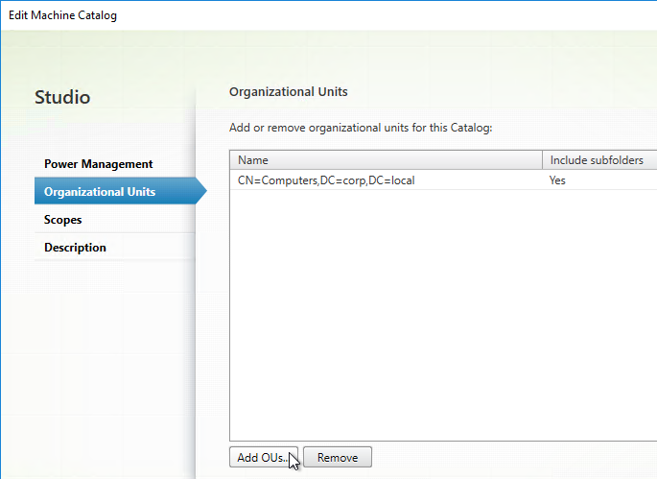The image size is (657, 479).
Task: Click the divider between Name and Include subfolders
Action: (542, 159)
